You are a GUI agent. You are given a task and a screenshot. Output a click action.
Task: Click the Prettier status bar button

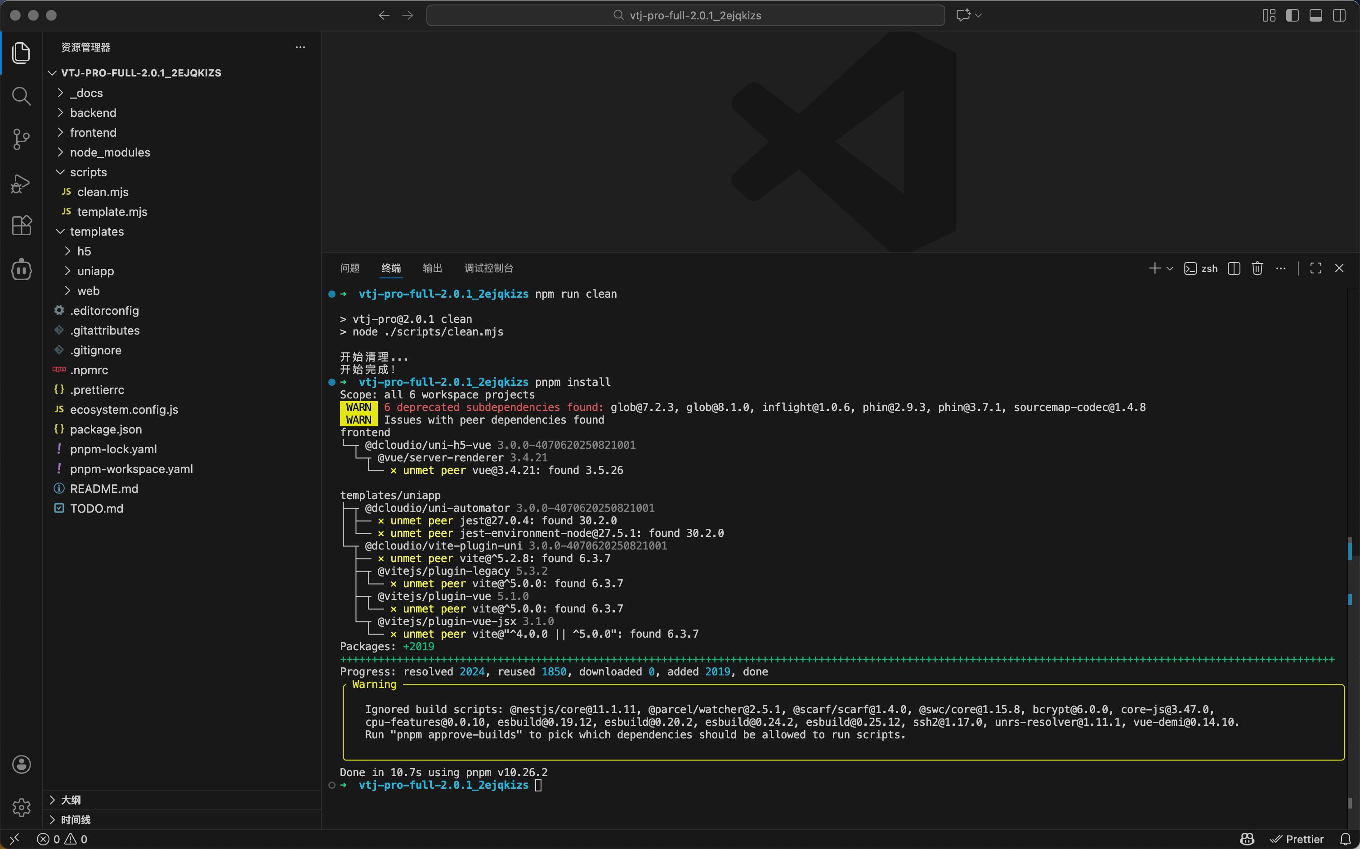point(1297,839)
